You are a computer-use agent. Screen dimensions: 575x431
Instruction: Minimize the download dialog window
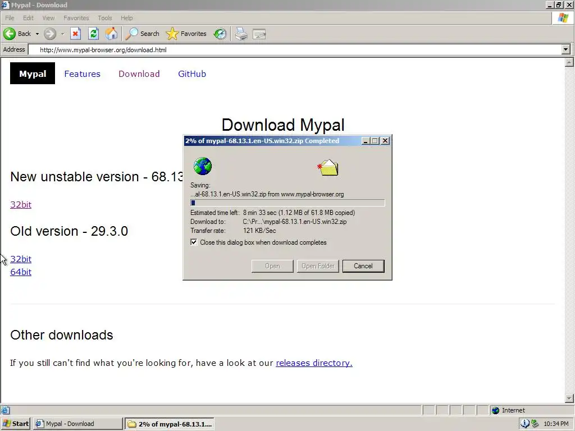point(366,141)
